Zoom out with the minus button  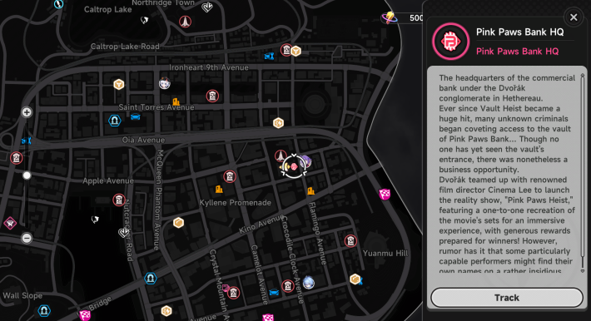27,238
